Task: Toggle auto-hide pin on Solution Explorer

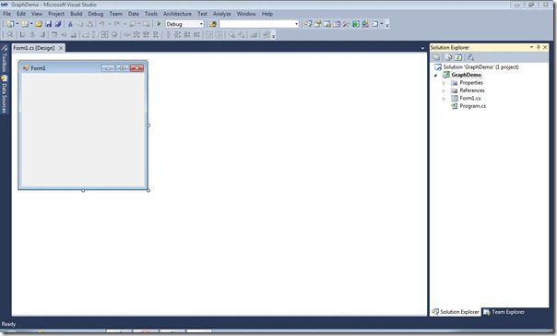Action: click(x=539, y=47)
